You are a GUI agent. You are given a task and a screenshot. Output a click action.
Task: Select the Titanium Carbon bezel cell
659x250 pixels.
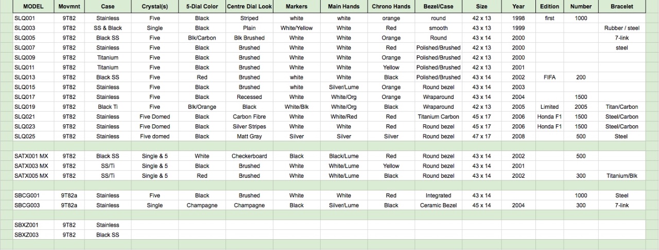click(438, 117)
